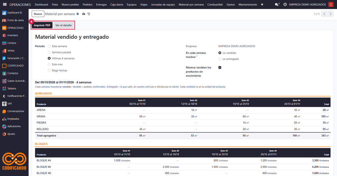This screenshot has height=176, width=337.
Task: Select the Semana pasada period
Action: click(x=49, y=52)
